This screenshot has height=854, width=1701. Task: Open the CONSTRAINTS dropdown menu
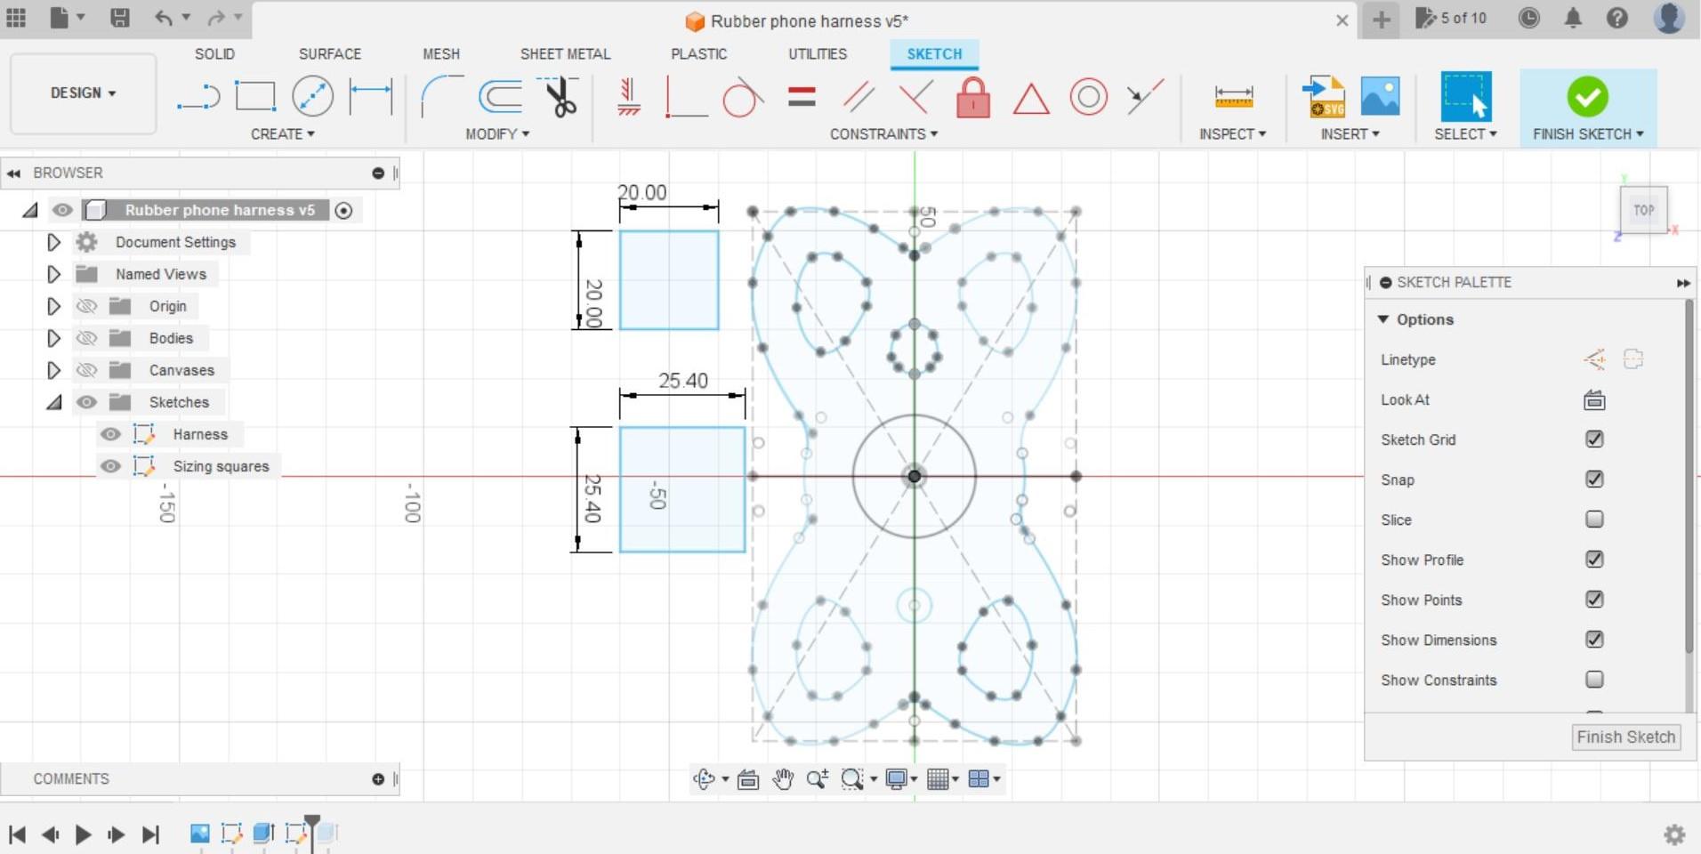point(883,134)
